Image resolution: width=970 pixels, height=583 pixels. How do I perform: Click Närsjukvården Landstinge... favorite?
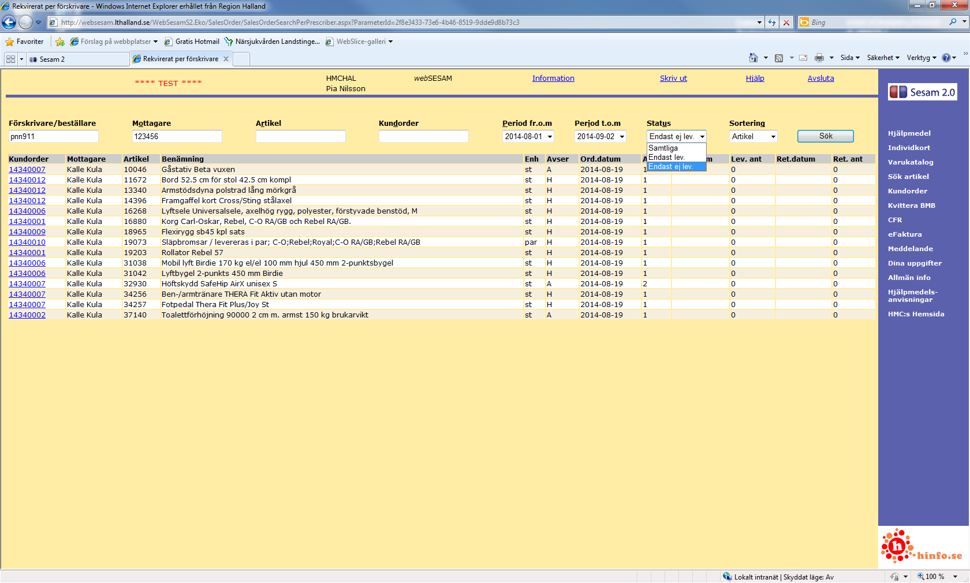point(272,42)
